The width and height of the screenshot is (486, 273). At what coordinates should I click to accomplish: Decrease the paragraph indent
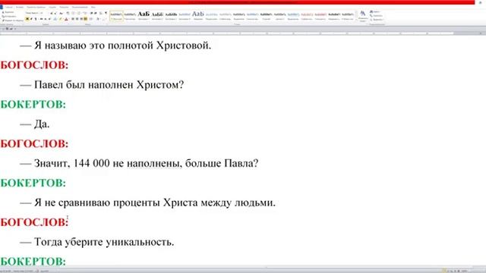pyautogui.click(x=91, y=13)
